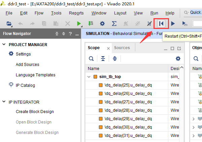Collapse the sim_tb_top scope tree
The width and height of the screenshot is (202, 142).
(89, 77)
